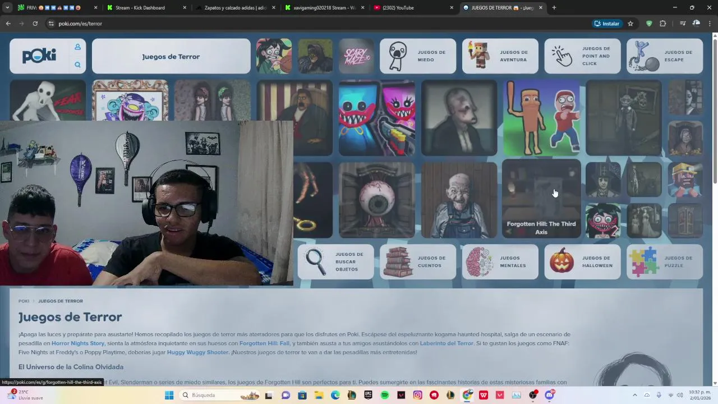Screen dimensions: 718x404
Task: Open the Juegos de Cuentos category
Action: click(418, 262)
